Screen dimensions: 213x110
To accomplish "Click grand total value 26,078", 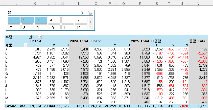I will (97, 106).
